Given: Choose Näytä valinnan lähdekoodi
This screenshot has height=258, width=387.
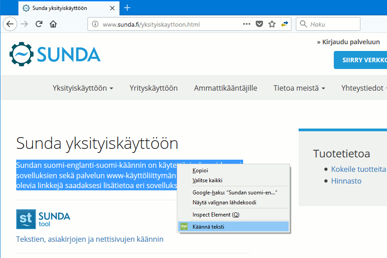Looking at the screenshot, I should coord(233,203).
